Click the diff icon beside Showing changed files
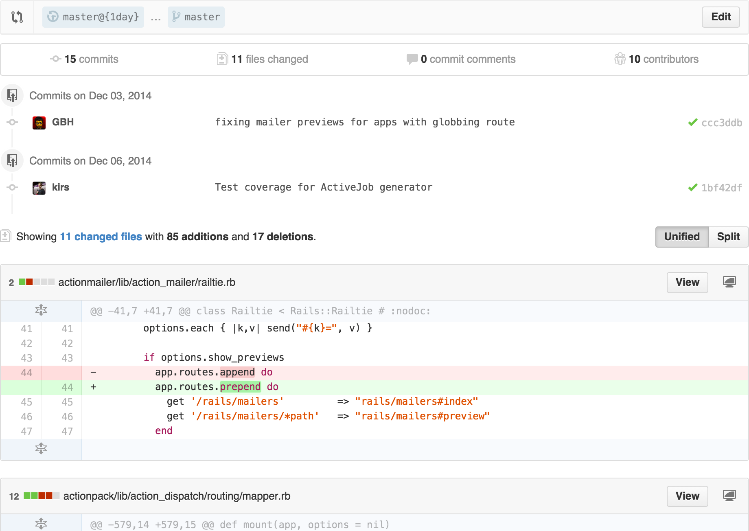 click(x=5, y=236)
